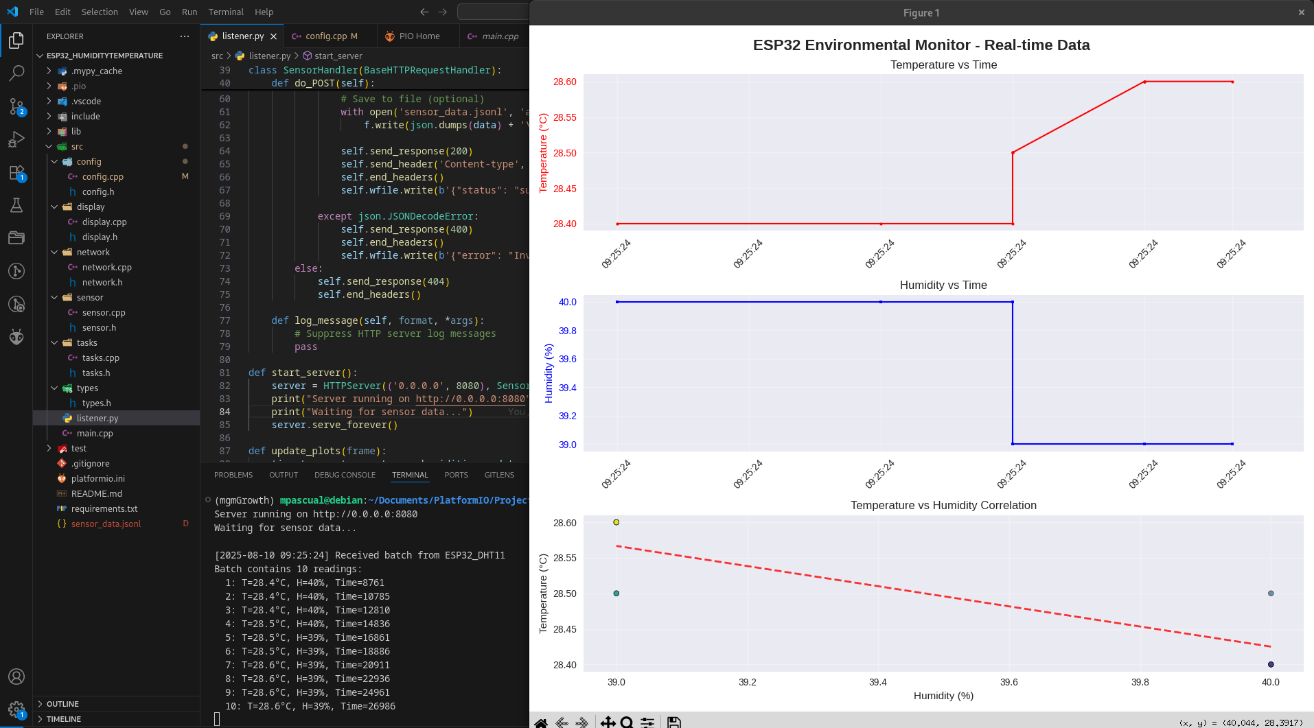Open the Testing beaker panel

coord(16,205)
